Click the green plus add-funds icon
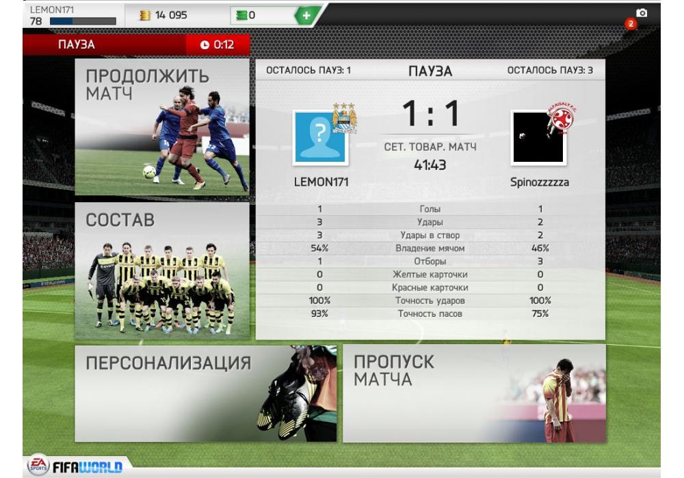The height and width of the screenshot is (478, 684). pyautogui.click(x=306, y=16)
